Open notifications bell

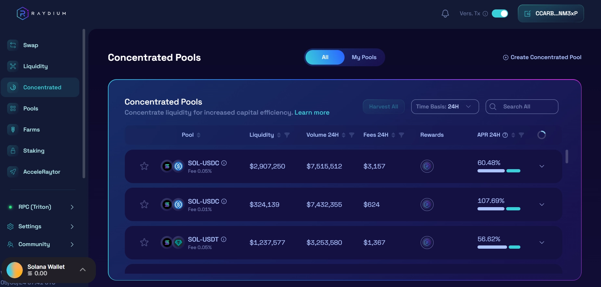tap(445, 14)
